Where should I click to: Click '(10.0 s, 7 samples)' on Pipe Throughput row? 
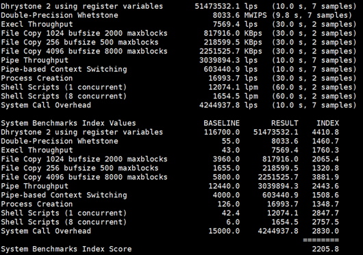point(314,60)
